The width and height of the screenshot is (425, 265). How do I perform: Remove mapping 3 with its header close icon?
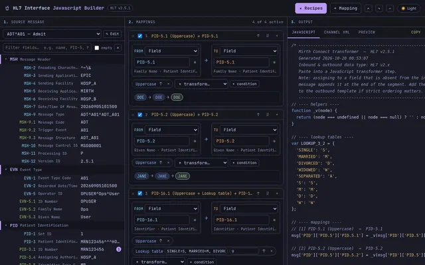tap(277, 193)
